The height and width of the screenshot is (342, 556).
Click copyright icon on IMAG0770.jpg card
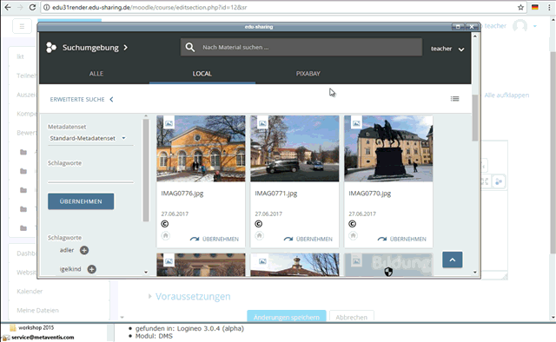click(x=352, y=224)
